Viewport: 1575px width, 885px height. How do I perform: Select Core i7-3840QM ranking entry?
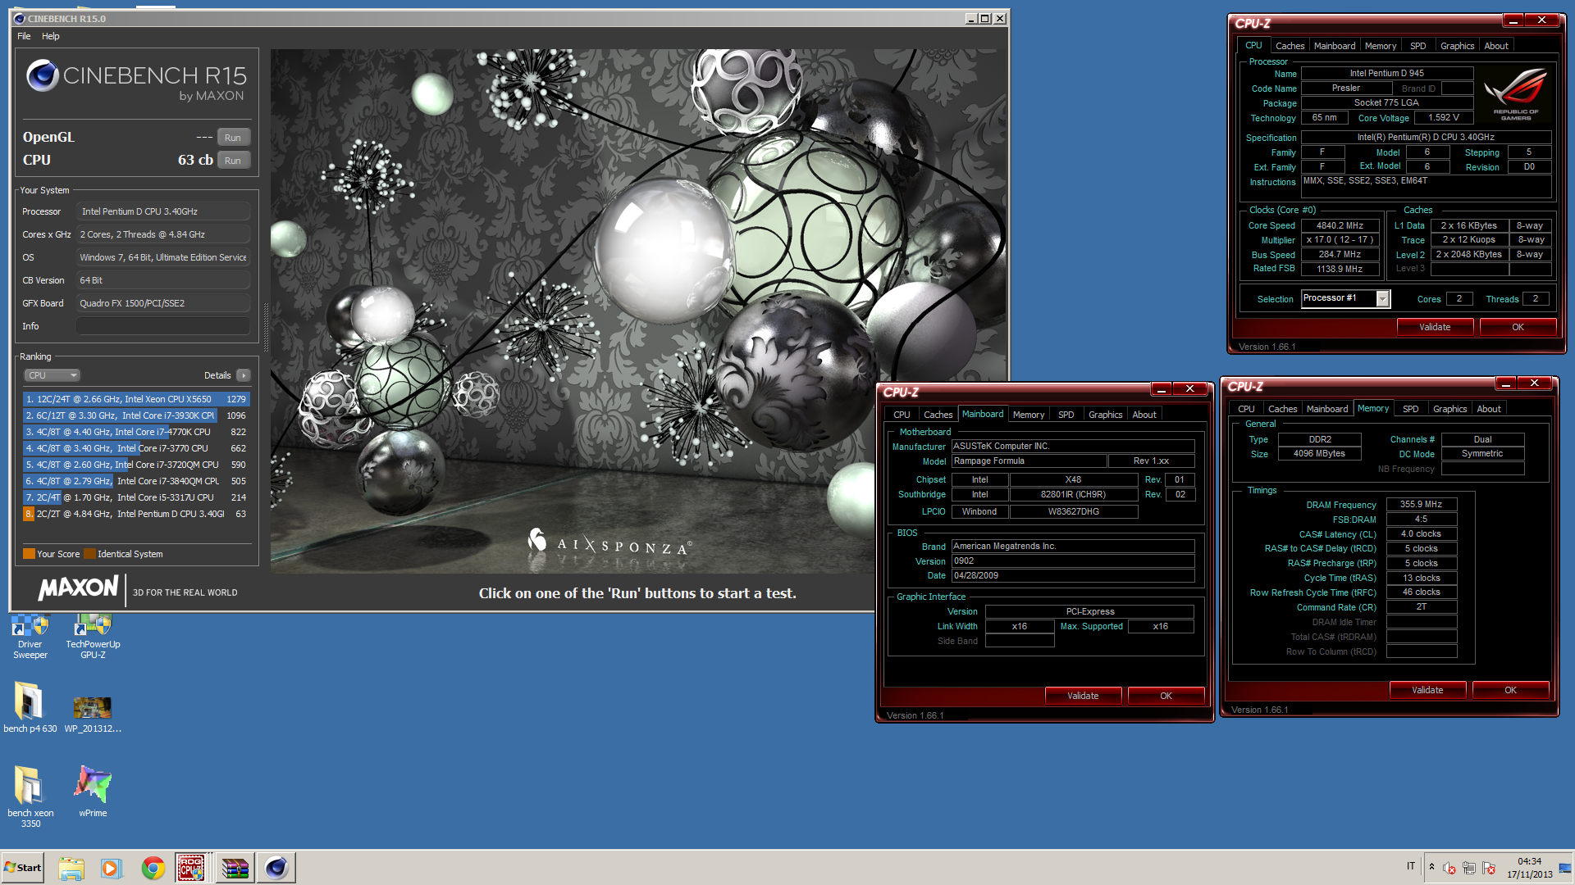click(136, 481)
